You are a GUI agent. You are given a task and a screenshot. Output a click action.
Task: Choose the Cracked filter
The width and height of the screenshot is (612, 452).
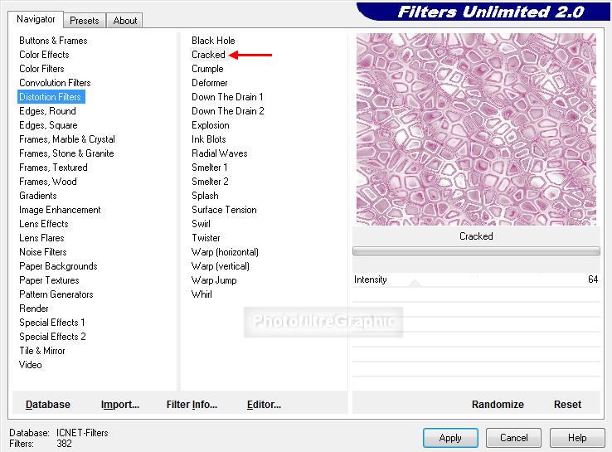(208, 55)
